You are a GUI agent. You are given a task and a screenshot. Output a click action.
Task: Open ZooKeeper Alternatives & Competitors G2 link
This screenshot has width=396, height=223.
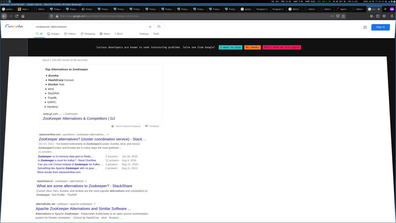(x=79, y=118)
